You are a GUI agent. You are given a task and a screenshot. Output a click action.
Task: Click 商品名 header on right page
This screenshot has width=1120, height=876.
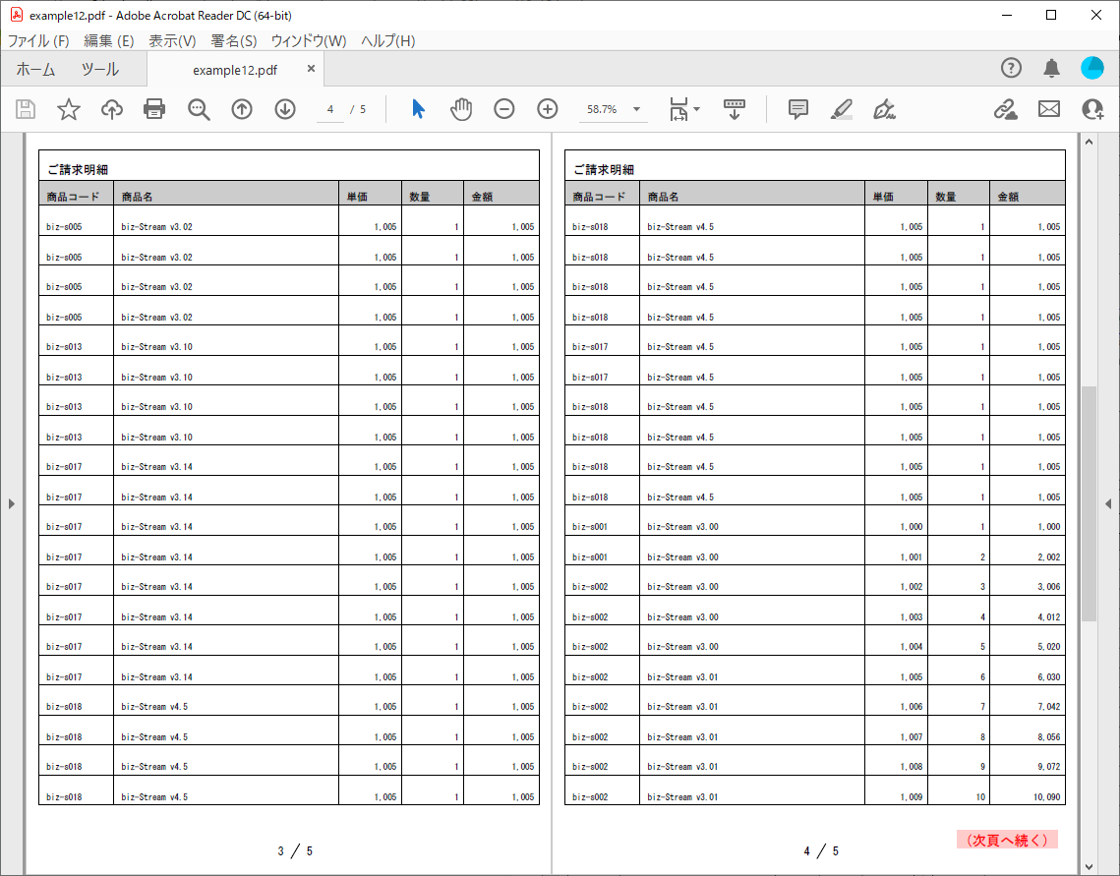(664, 197)
